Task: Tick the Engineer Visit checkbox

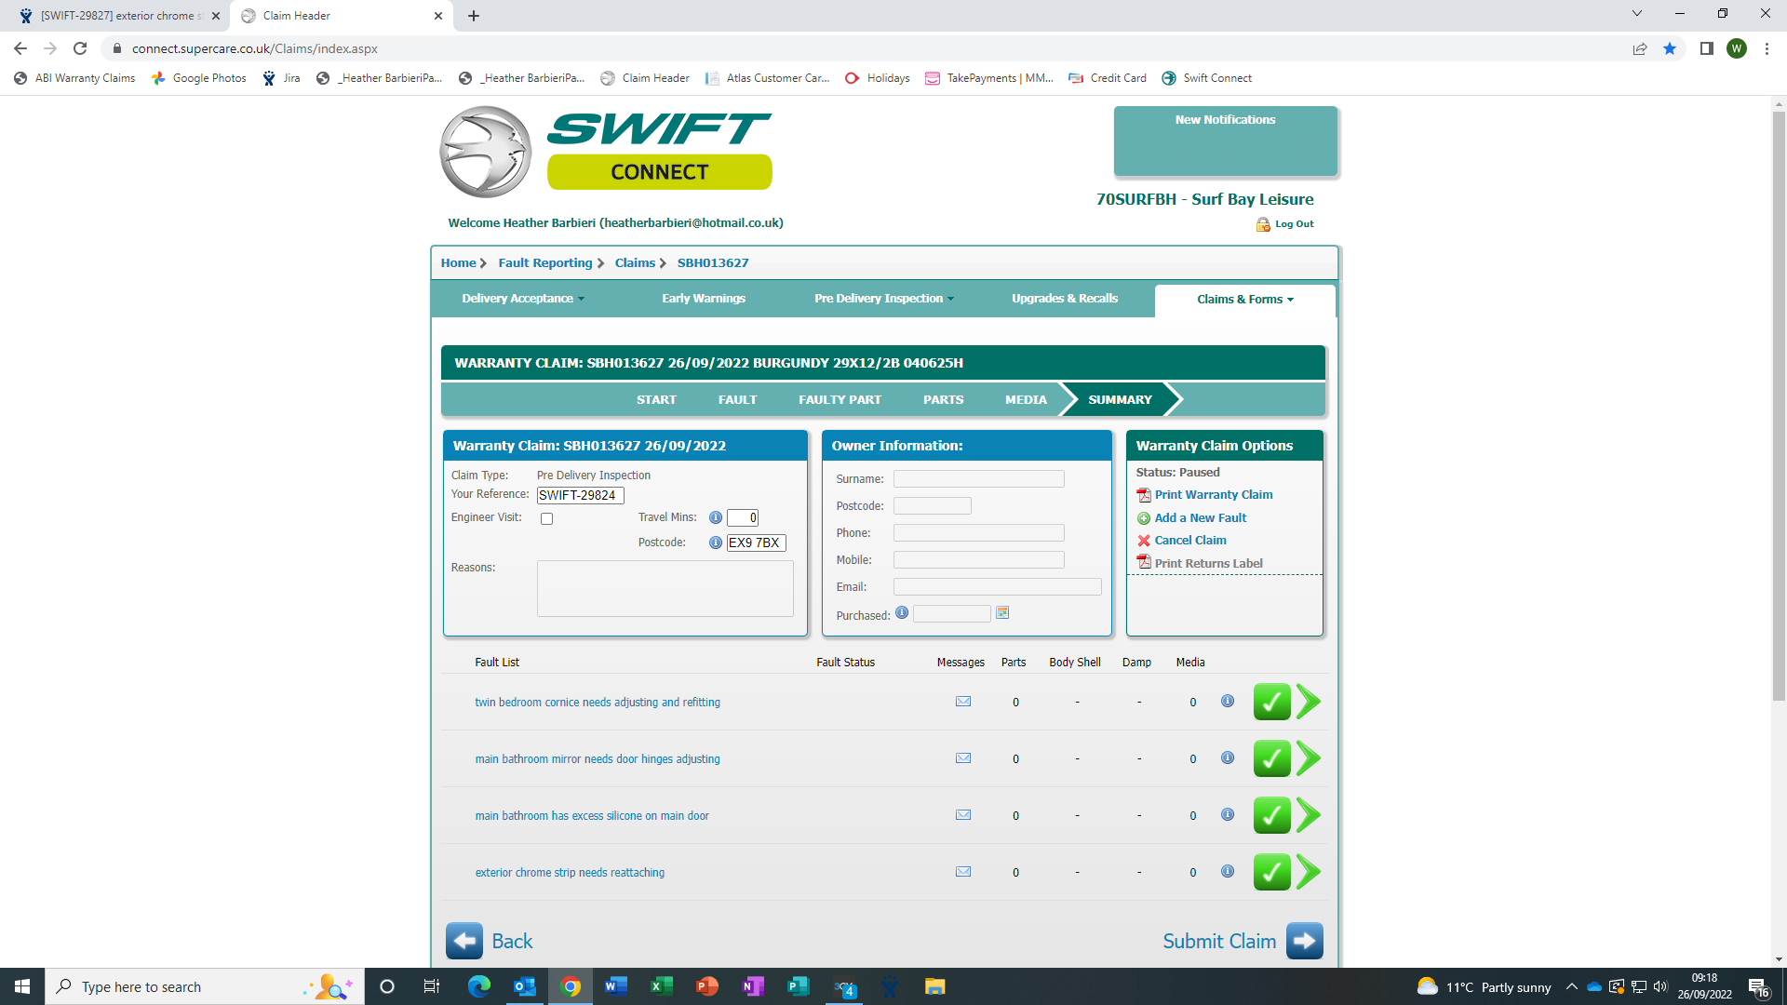Action: [547, 519]
